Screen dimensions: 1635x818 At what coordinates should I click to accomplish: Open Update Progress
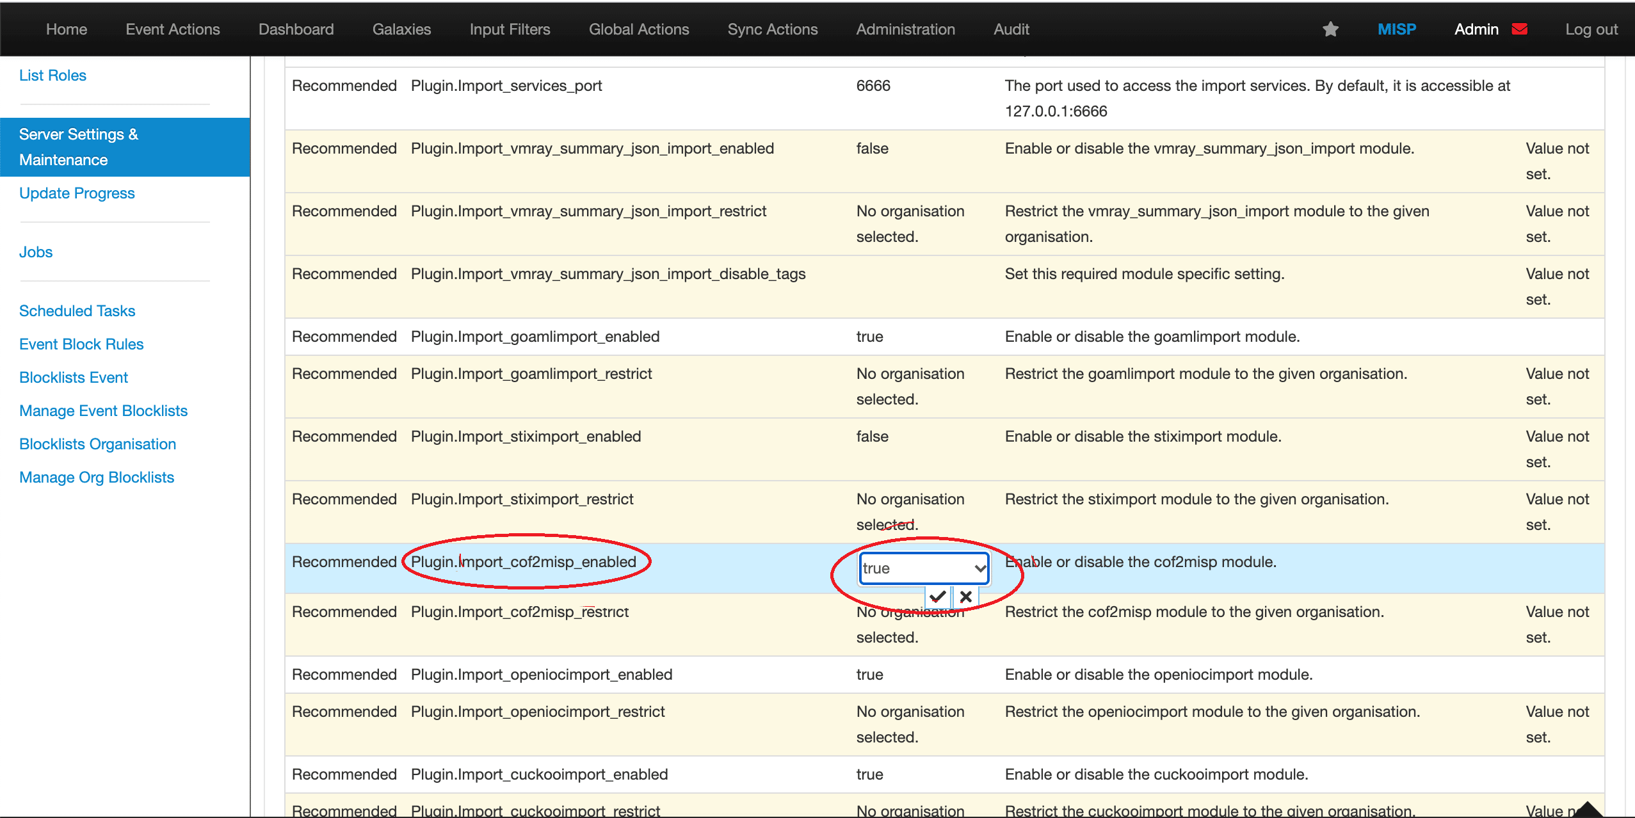click(x=77, y=193)
